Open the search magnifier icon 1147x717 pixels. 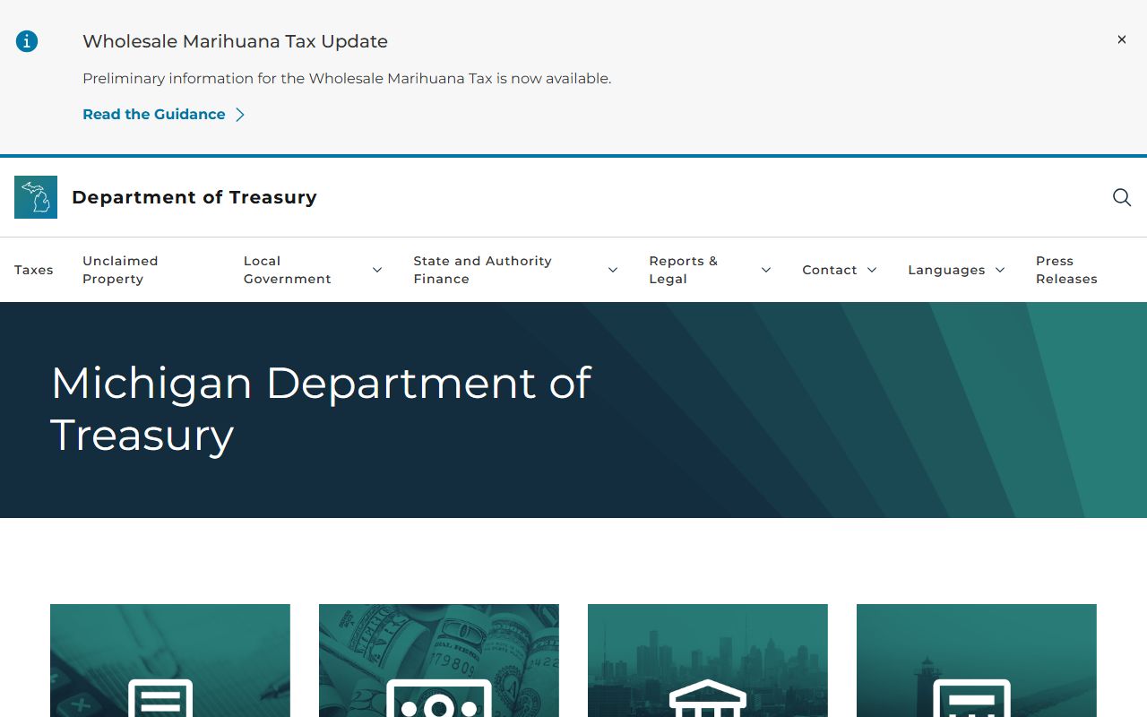click(x=1121, y=197)
